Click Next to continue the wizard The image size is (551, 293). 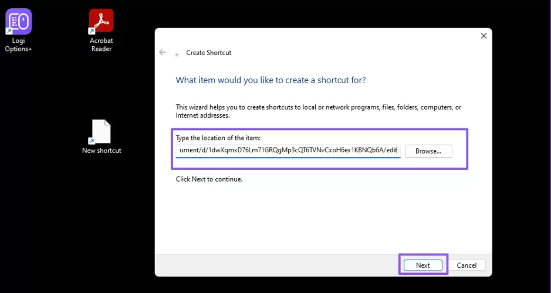pos(422,265)
